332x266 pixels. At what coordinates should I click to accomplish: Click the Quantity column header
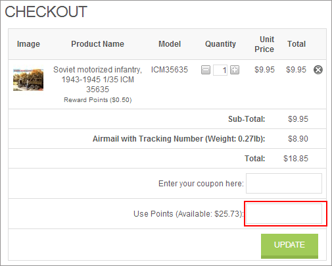(220, 44)
